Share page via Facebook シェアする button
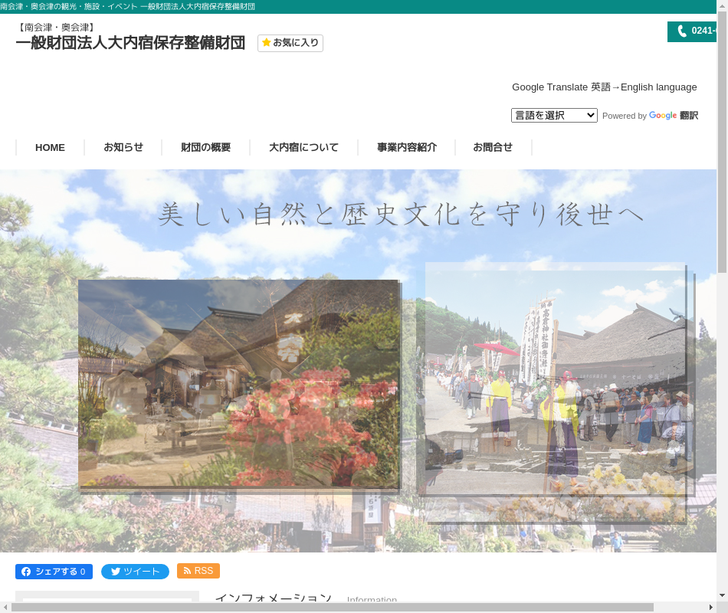The image size is (728, 613). pos(54,572)
